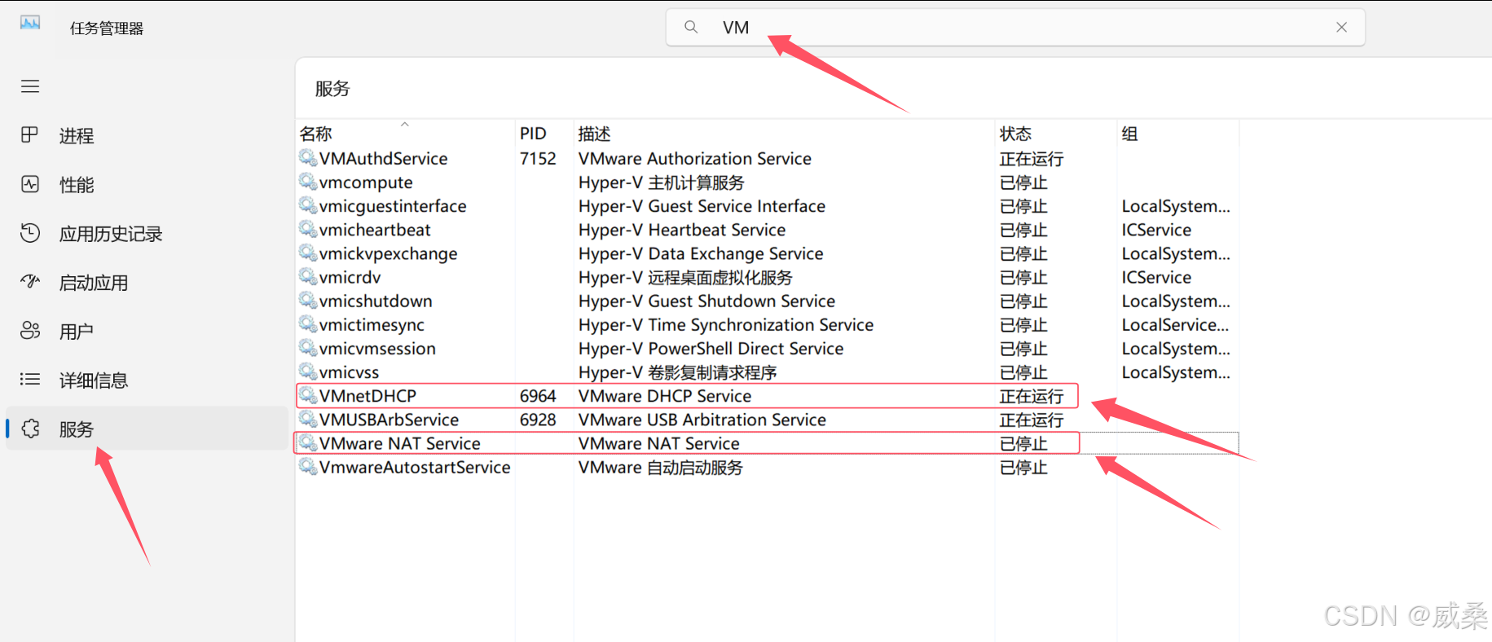This screenshot has height=642, width=1492.
Task: Click the VMware DHCP Service description
Action: pos(665,395)
